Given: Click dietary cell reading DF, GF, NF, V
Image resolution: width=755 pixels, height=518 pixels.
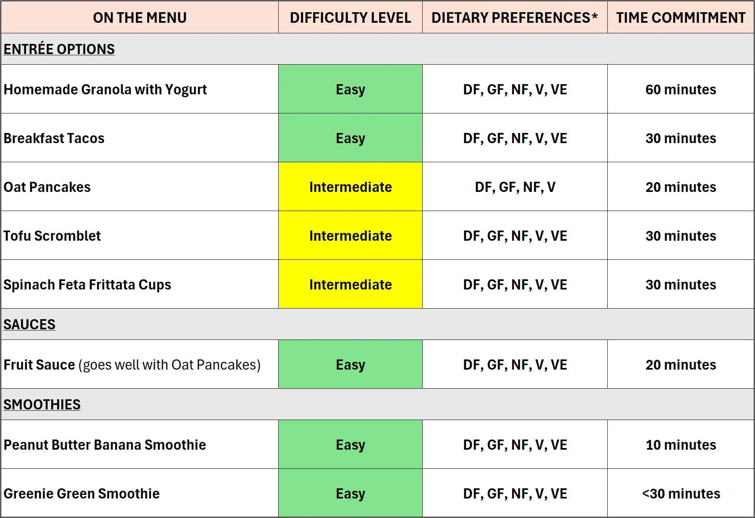Looking at the screenshot, I should (x=515, y=187).
